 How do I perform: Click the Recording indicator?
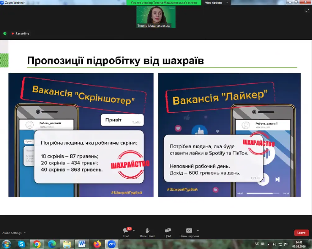click(21, 33)
